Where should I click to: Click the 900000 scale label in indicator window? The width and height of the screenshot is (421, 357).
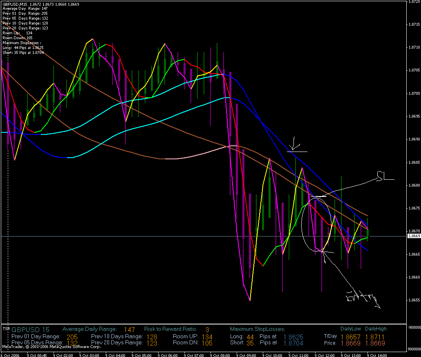tap(414, 327)
